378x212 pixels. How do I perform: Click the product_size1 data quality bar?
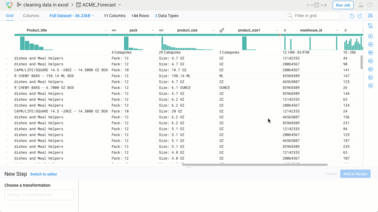pyautogui.click(x=249, y=35)
